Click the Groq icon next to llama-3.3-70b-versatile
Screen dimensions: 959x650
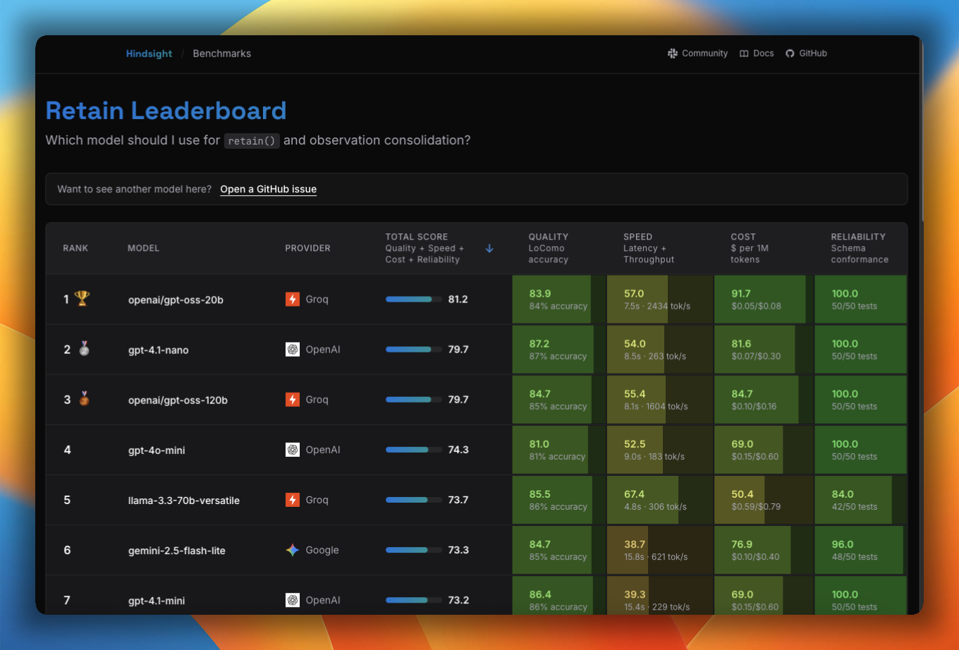pos(294,499)
